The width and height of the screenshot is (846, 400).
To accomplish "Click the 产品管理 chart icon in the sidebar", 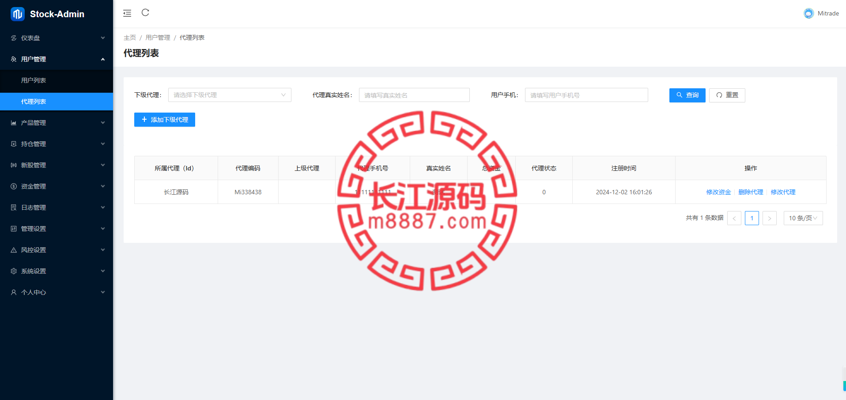I will tap(14, 123).
